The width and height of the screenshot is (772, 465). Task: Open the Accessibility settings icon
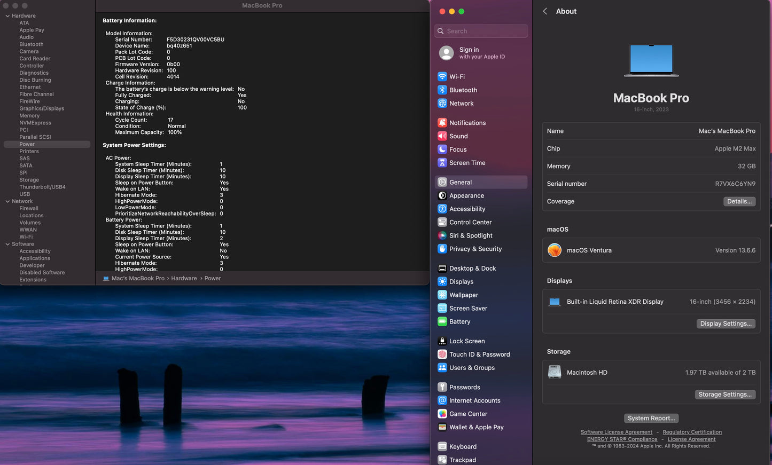point(442,209)
